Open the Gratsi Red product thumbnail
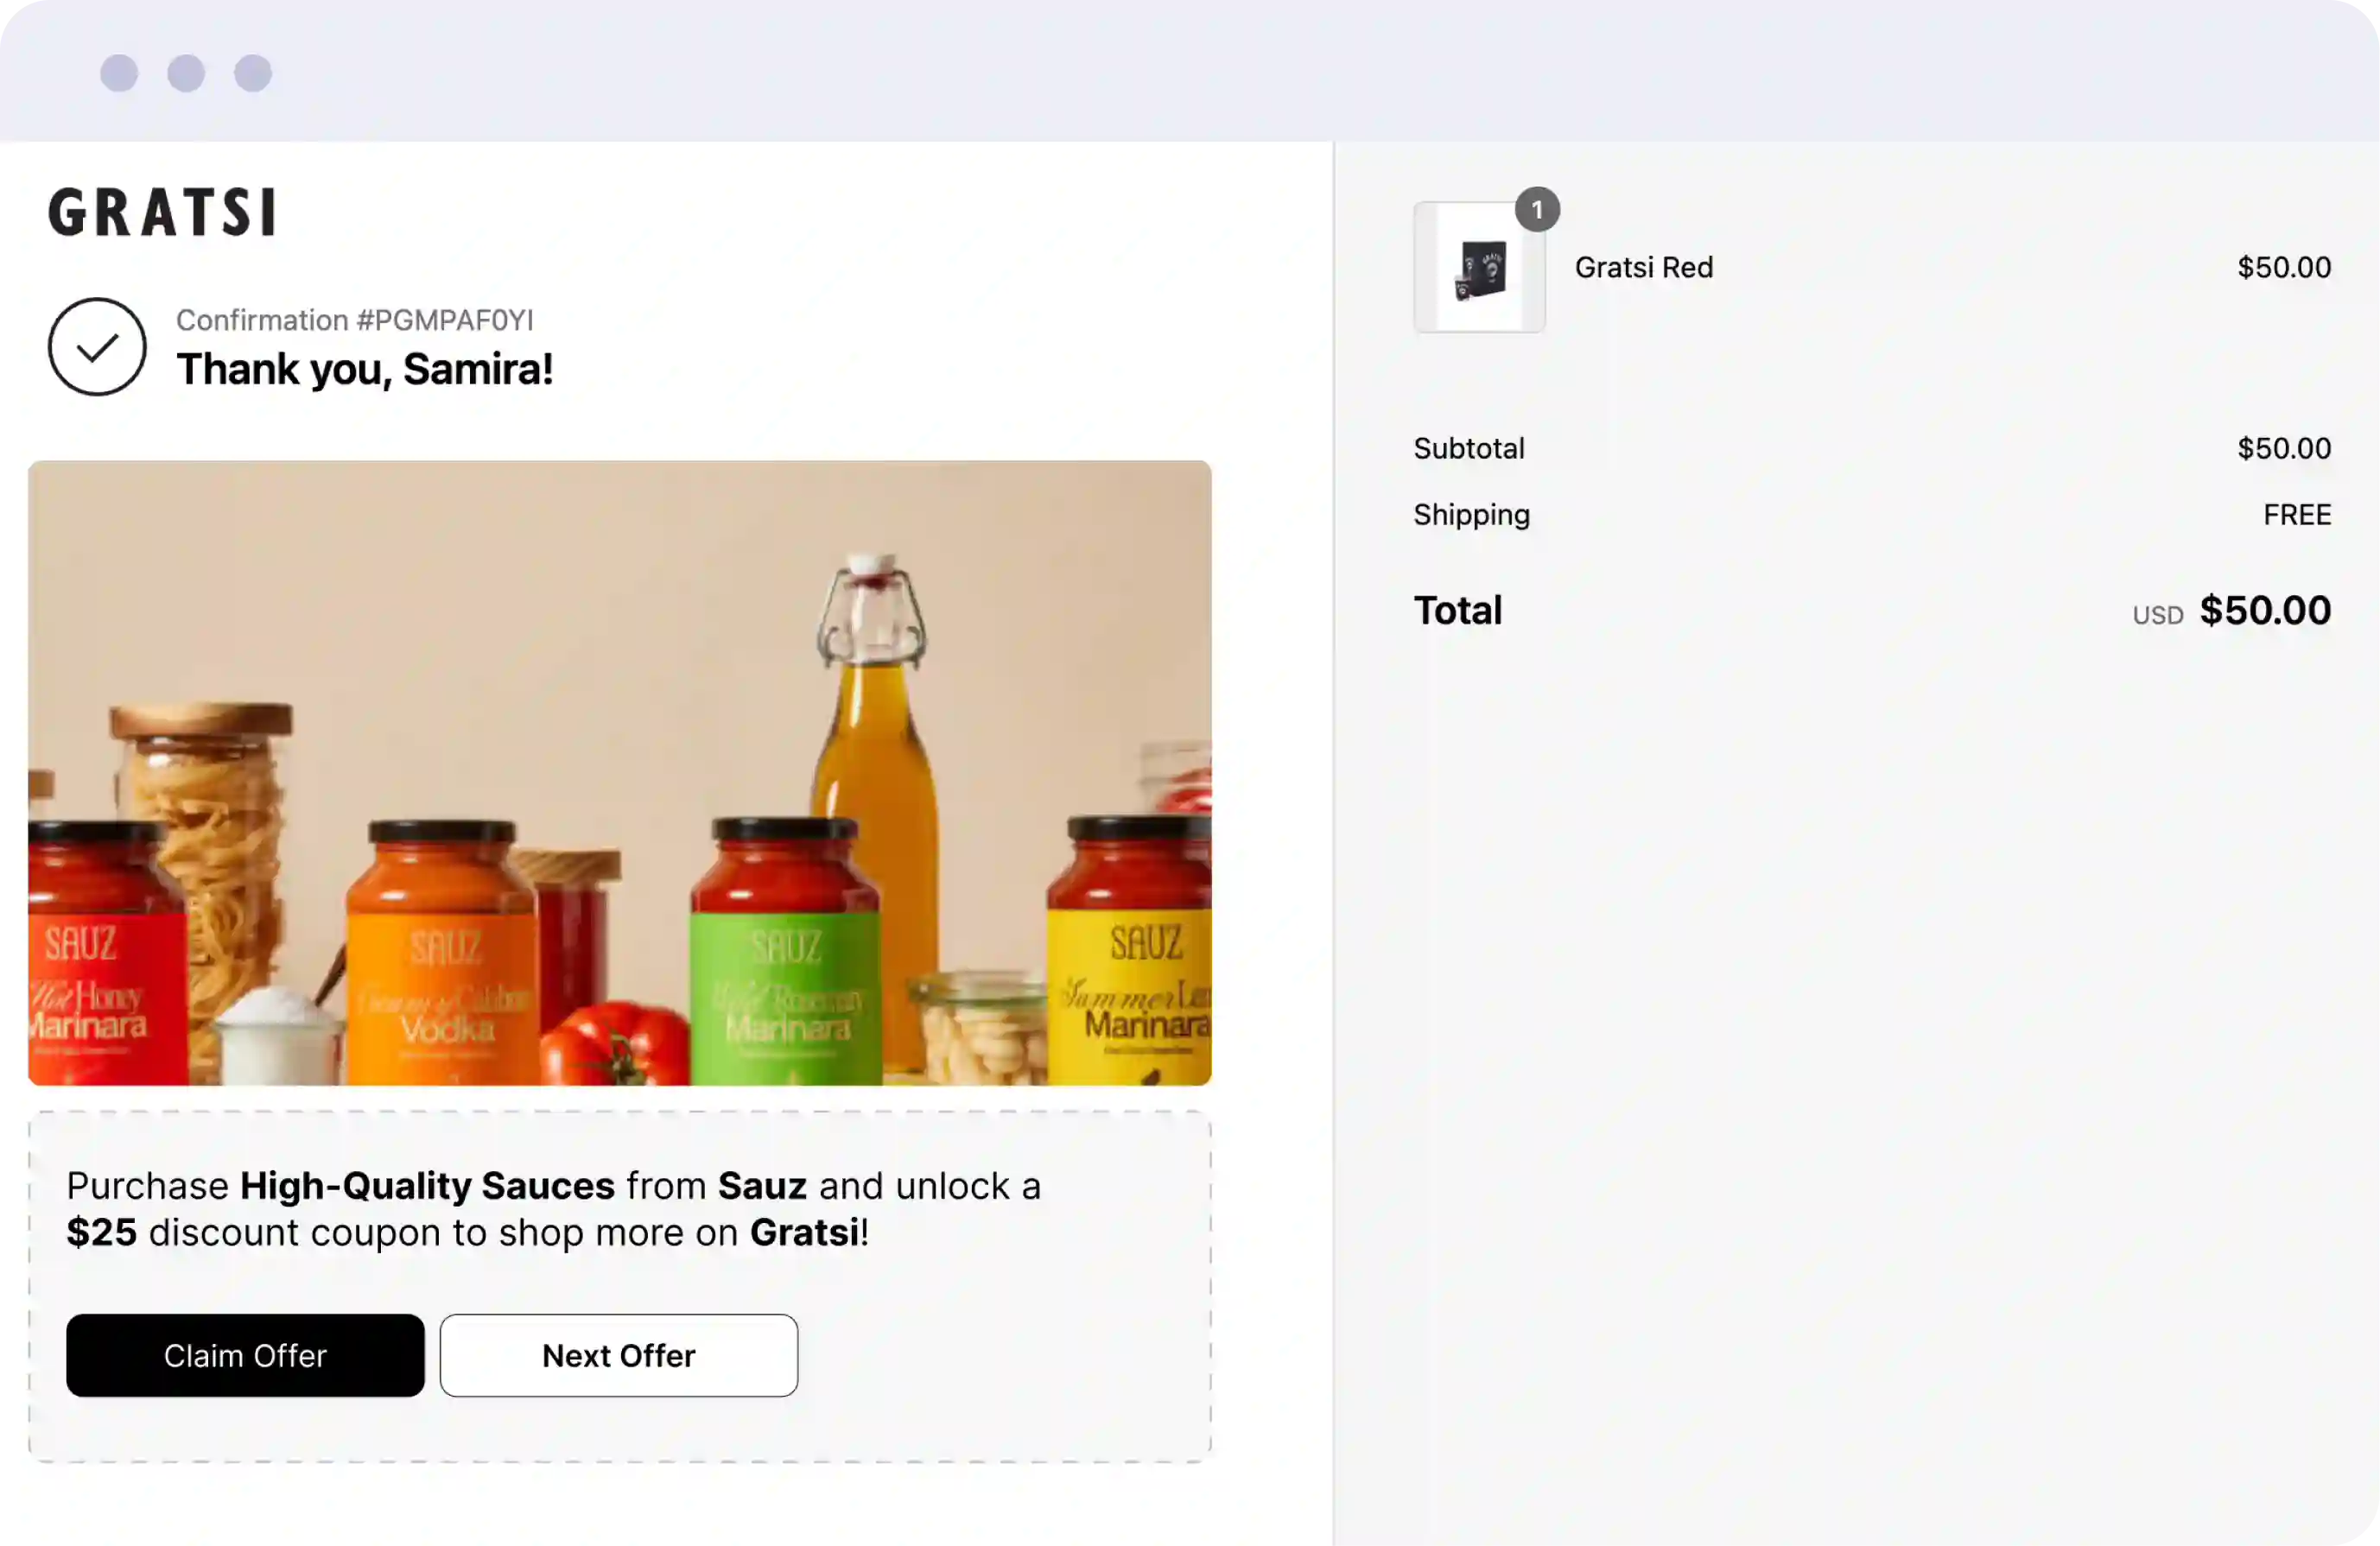The image size is (2380, 1546). click(1479, 268)
